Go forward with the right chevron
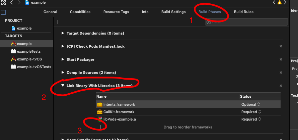The height and width of the screenshot is (140, 298). click(x=19, y=2)
